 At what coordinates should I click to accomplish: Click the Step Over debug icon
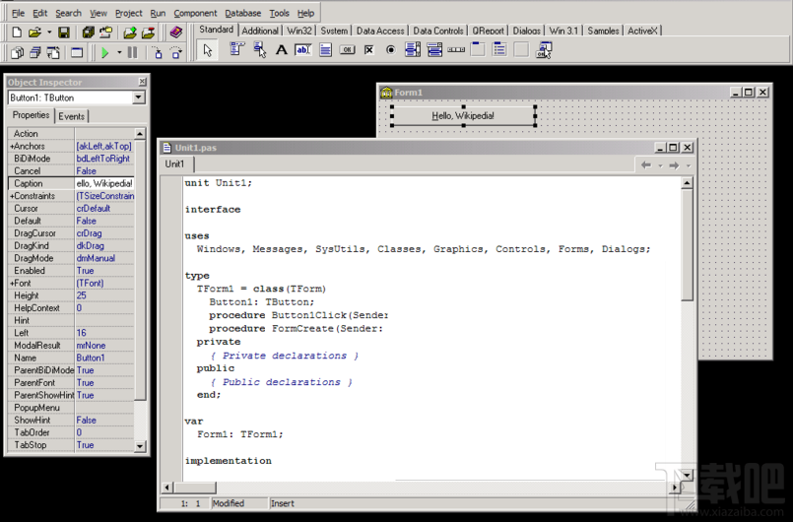point(176,52)
